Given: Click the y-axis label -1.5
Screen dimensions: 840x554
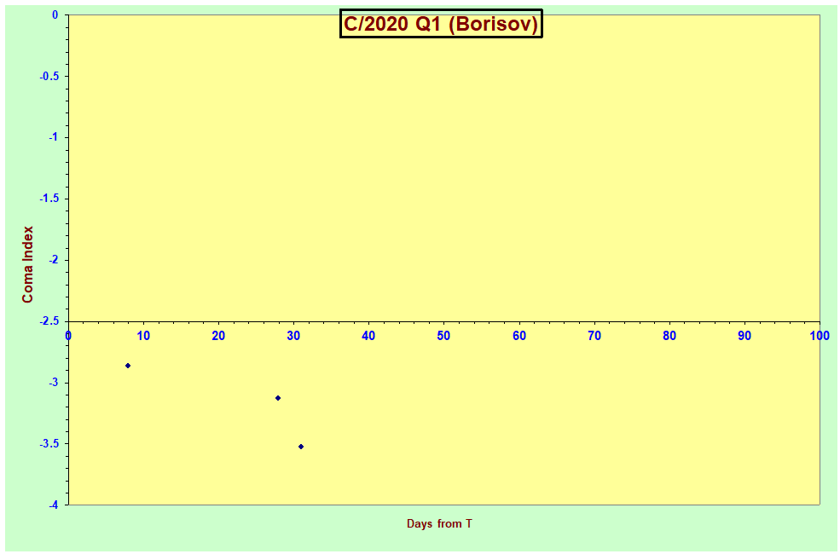Looking at the screenshot, I should click(49, 199).
